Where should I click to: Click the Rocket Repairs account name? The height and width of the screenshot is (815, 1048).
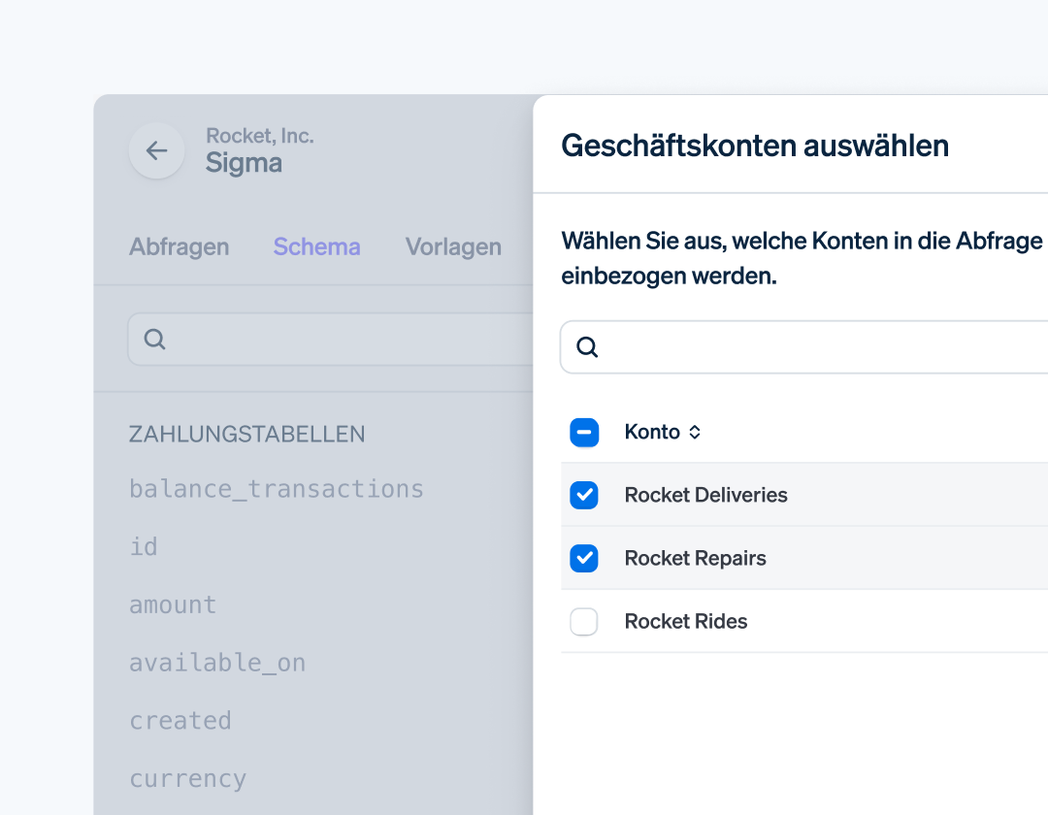(x=695, y=559)
